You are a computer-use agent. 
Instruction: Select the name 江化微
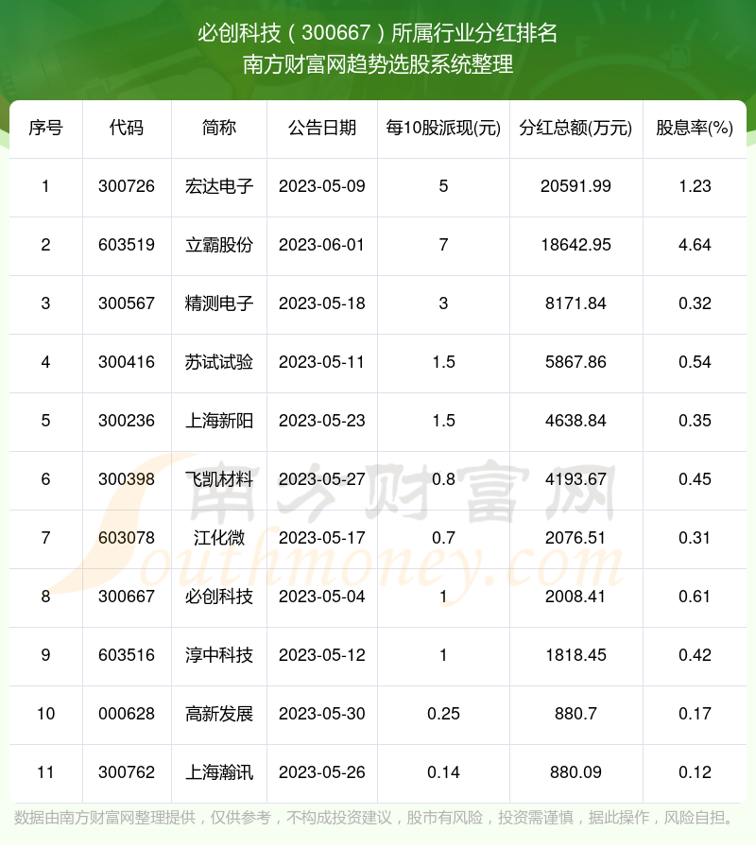click(218, 538)
